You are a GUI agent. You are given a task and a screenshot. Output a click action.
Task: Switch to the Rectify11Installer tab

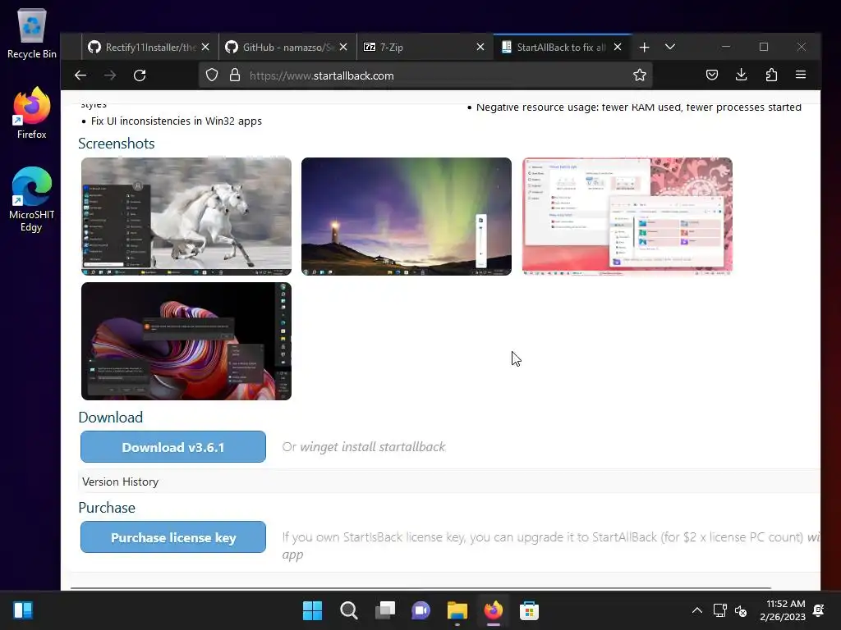[x=143, y=47]
